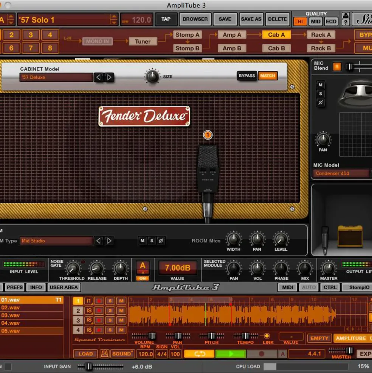Click phase invert icon in room section
Viewport: 372px width, 373px height.
click(x=161, y=241)
